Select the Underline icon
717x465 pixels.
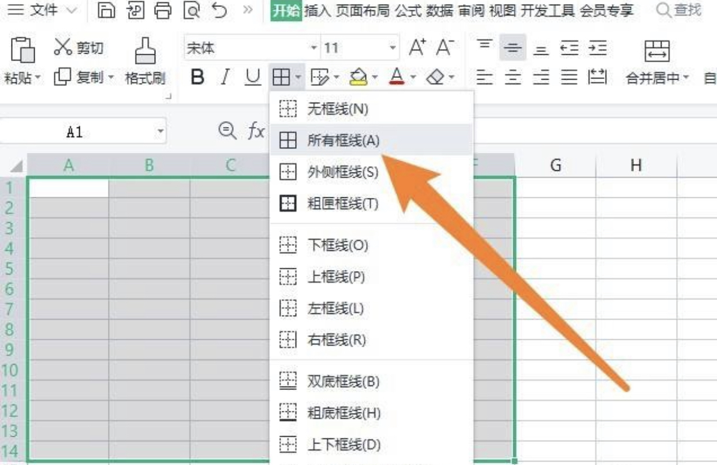click(x=251, y=77)
